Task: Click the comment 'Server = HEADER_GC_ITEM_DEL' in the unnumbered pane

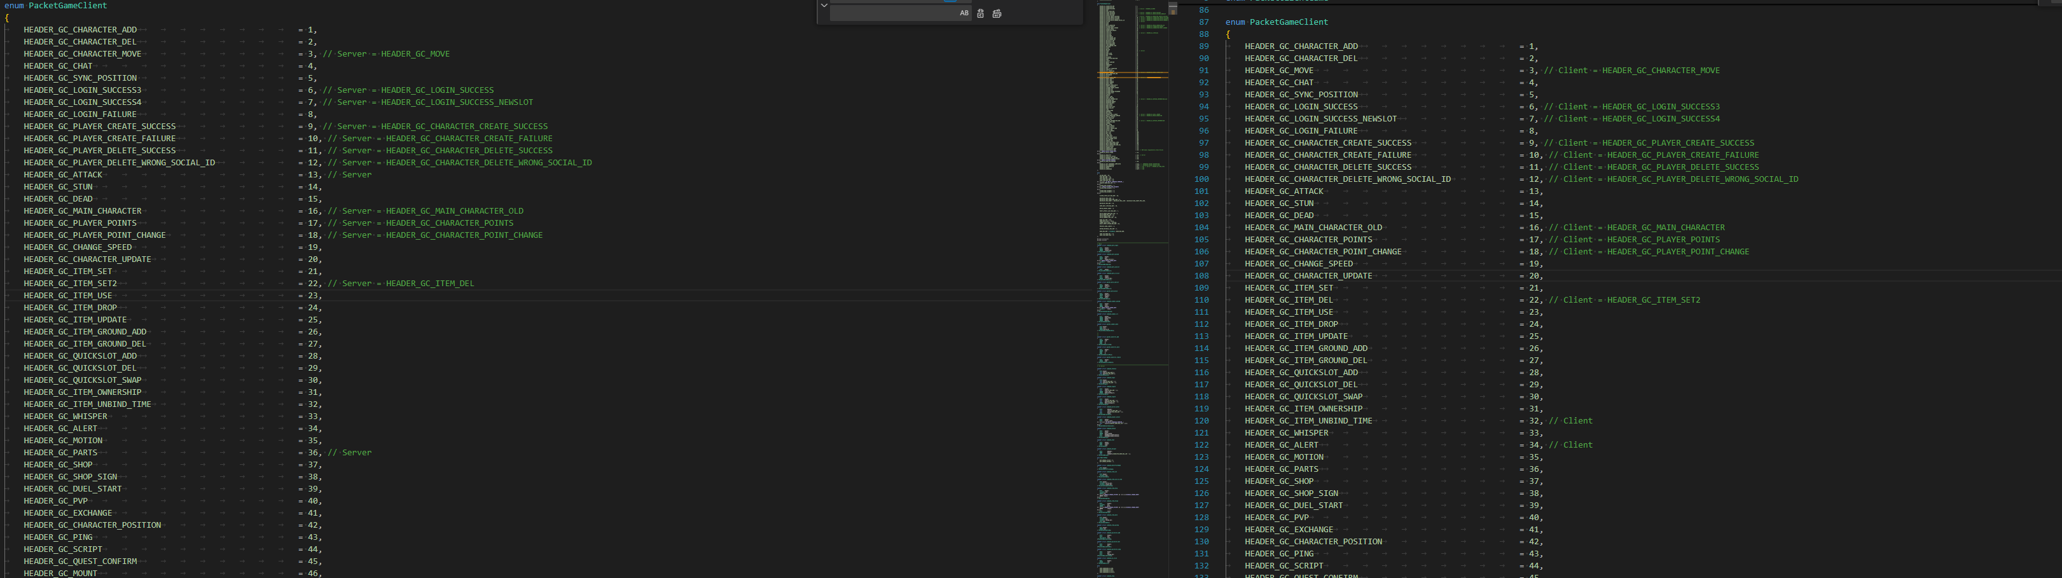Action: tap(400, 284)
